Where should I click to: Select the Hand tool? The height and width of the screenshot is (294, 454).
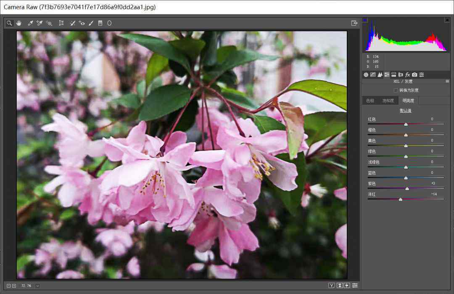click(18, 23)
